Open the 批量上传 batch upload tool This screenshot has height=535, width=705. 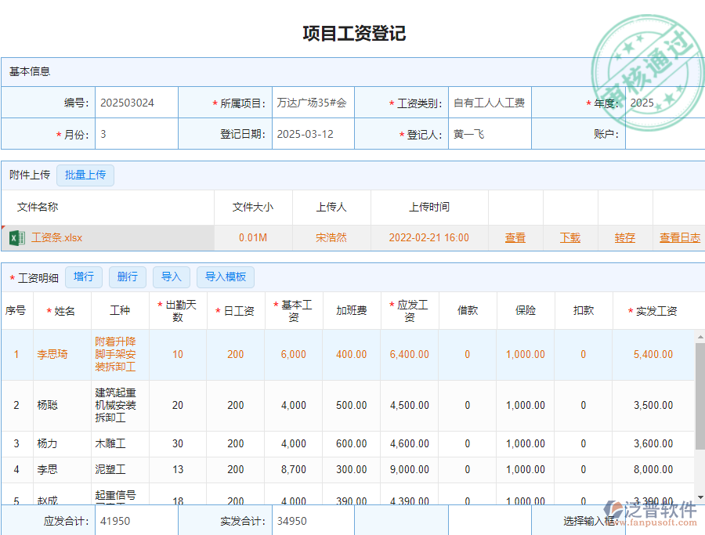tap(86, 175)
